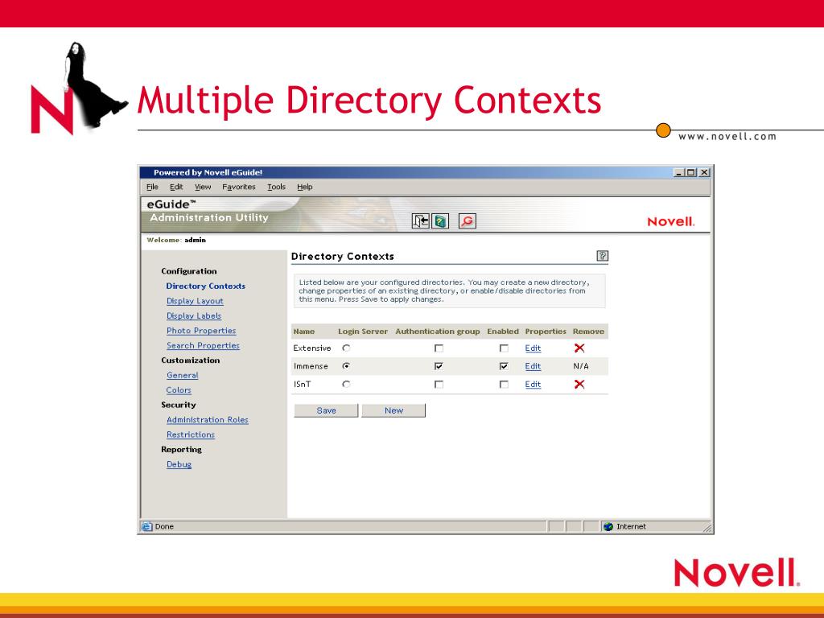Open the Edit menu

(x=176, y=187)
